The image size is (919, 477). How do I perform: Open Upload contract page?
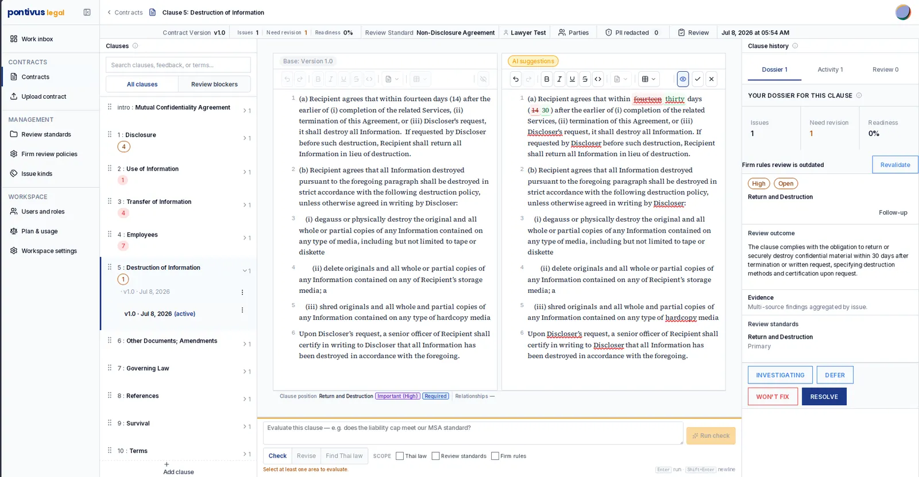44,96
